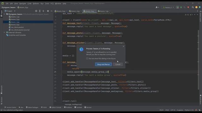The width and height of the screenshot is (202, 113).
Task: Click the editor vertical scrollbar
Action: (x=199, y=60)
